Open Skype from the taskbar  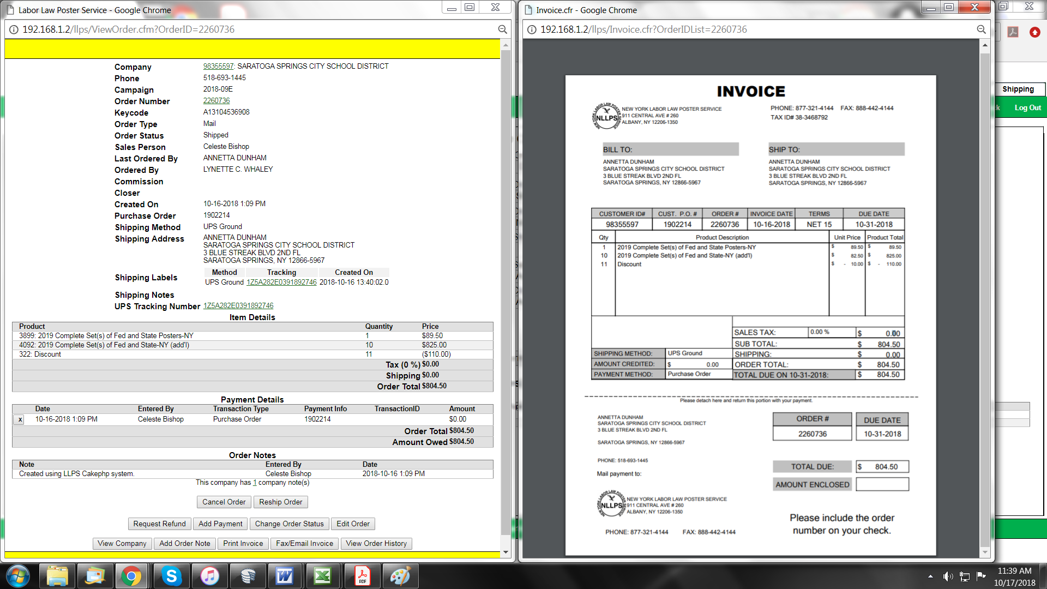click(x=171, y=576)
